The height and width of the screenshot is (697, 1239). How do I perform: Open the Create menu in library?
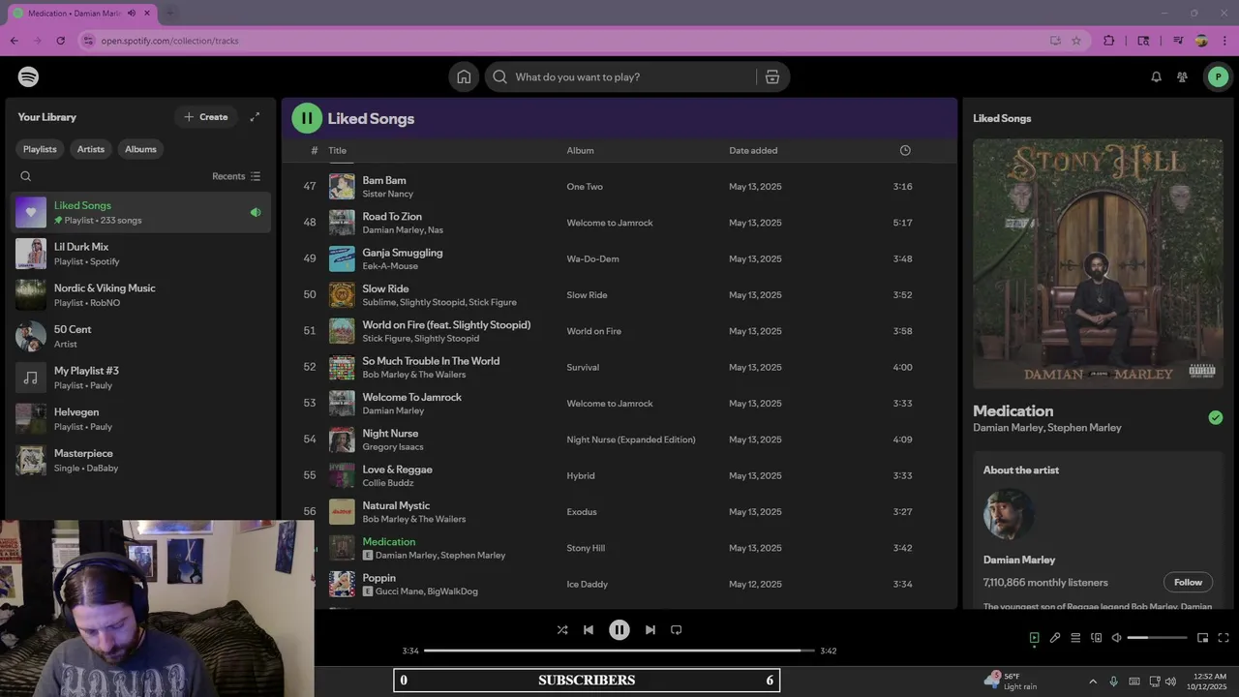[x=206, y=117]
